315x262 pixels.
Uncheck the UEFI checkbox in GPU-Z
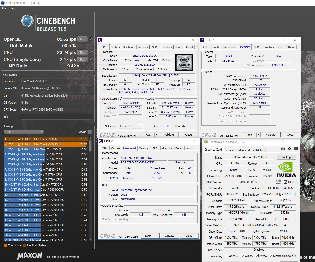coord(286,182)
